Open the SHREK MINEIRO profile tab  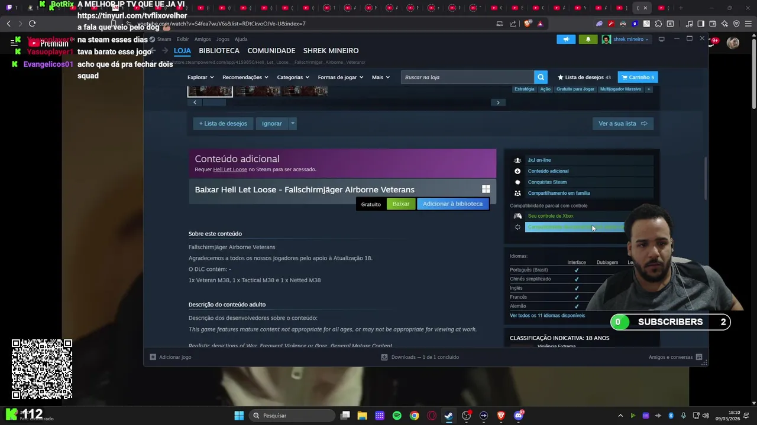(x=331, y=51)
